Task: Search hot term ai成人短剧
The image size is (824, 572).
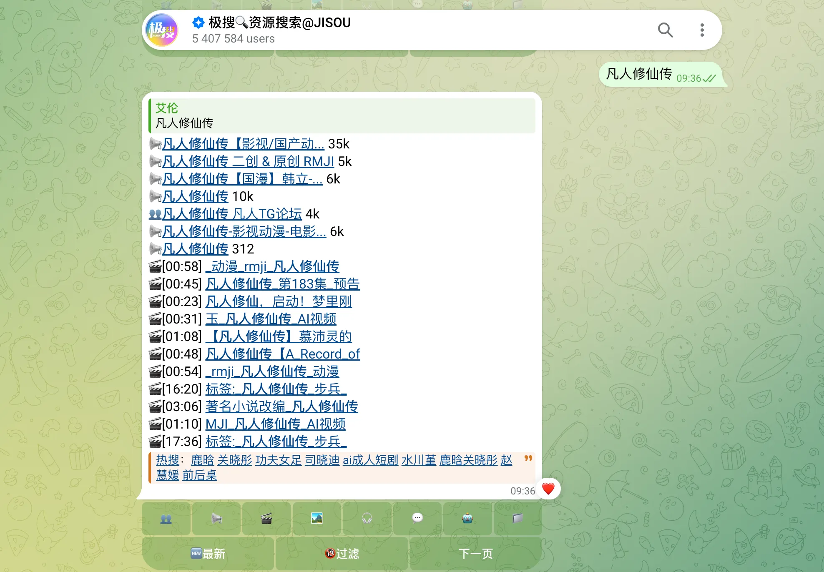Action: (x=370, y=460)
